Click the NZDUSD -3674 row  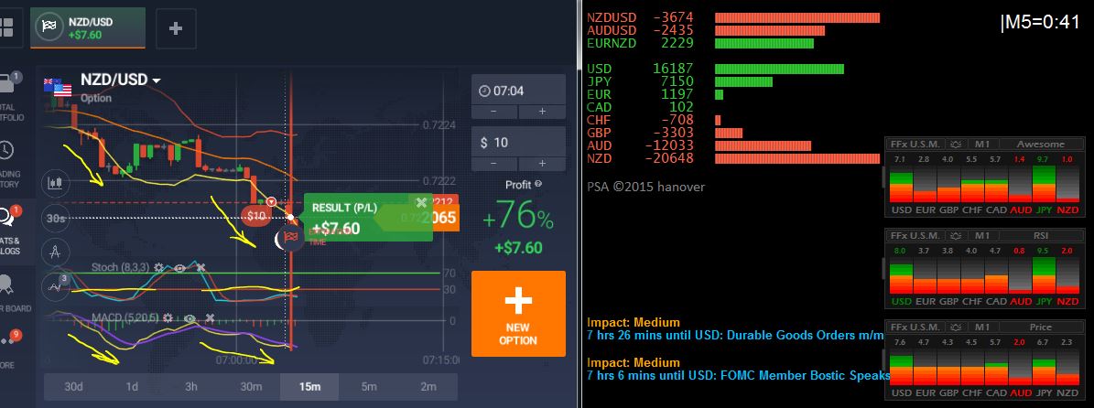(733, 18)
